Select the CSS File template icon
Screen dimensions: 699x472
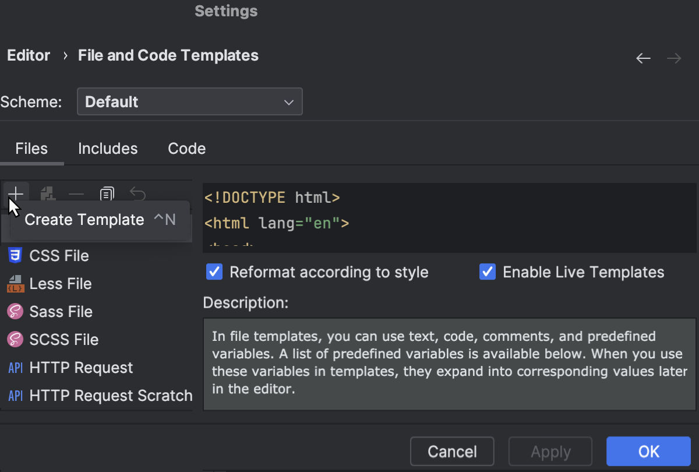pyautogui.click(x=15, y=255)
